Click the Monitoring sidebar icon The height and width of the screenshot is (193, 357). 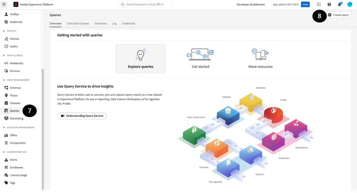6,119
